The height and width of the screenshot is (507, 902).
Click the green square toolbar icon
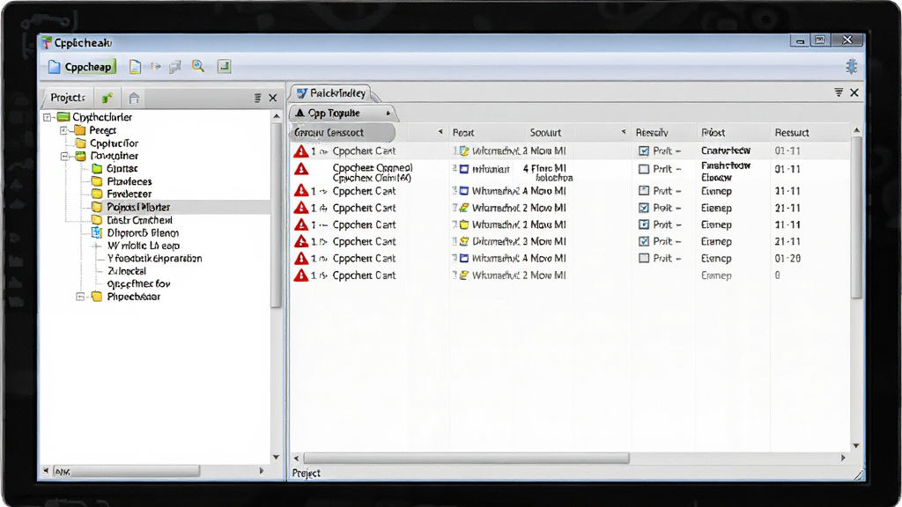click(x=225, y=66)
